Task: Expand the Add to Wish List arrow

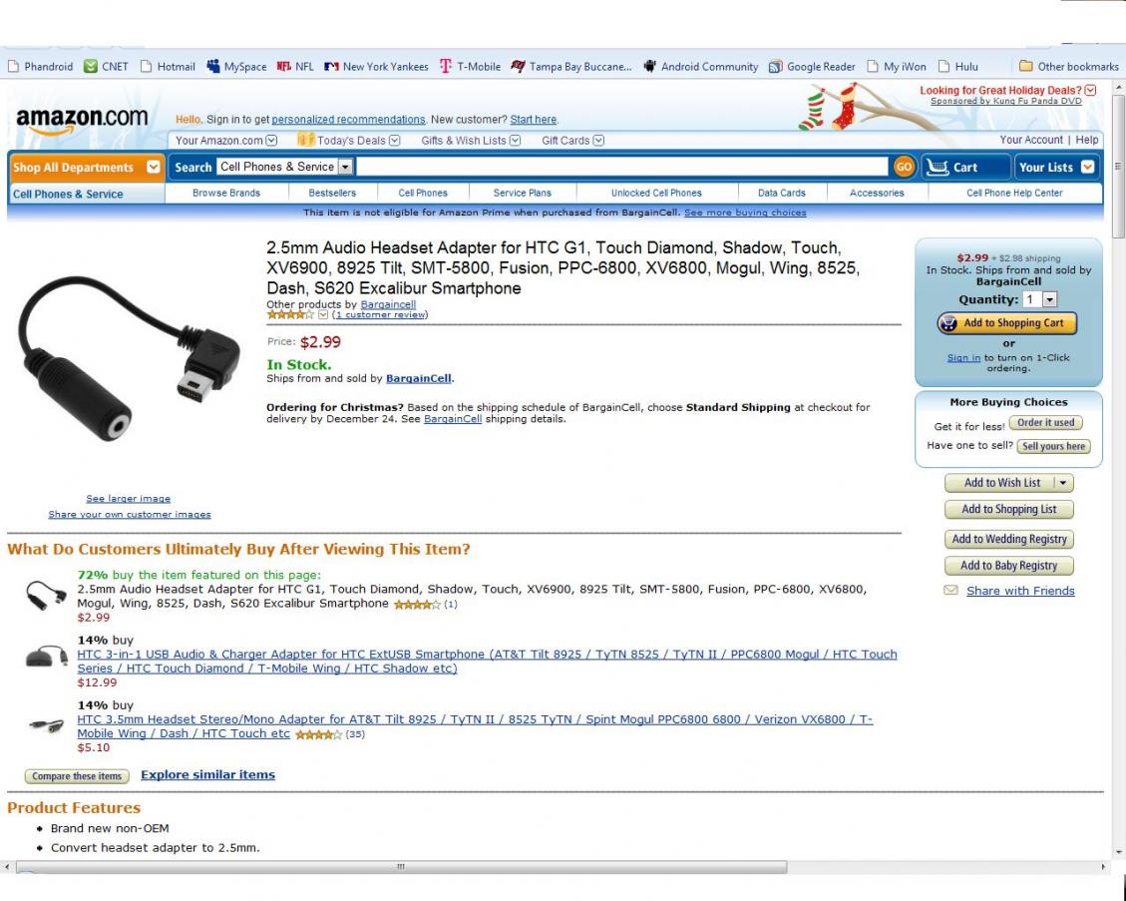Action: click(x=1063, y=483)
